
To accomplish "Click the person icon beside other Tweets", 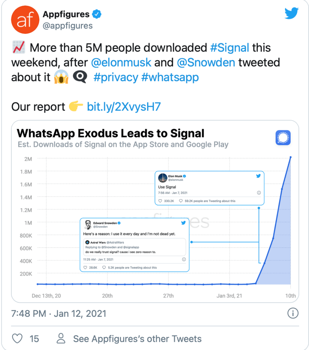I will [x=61, y=339].
